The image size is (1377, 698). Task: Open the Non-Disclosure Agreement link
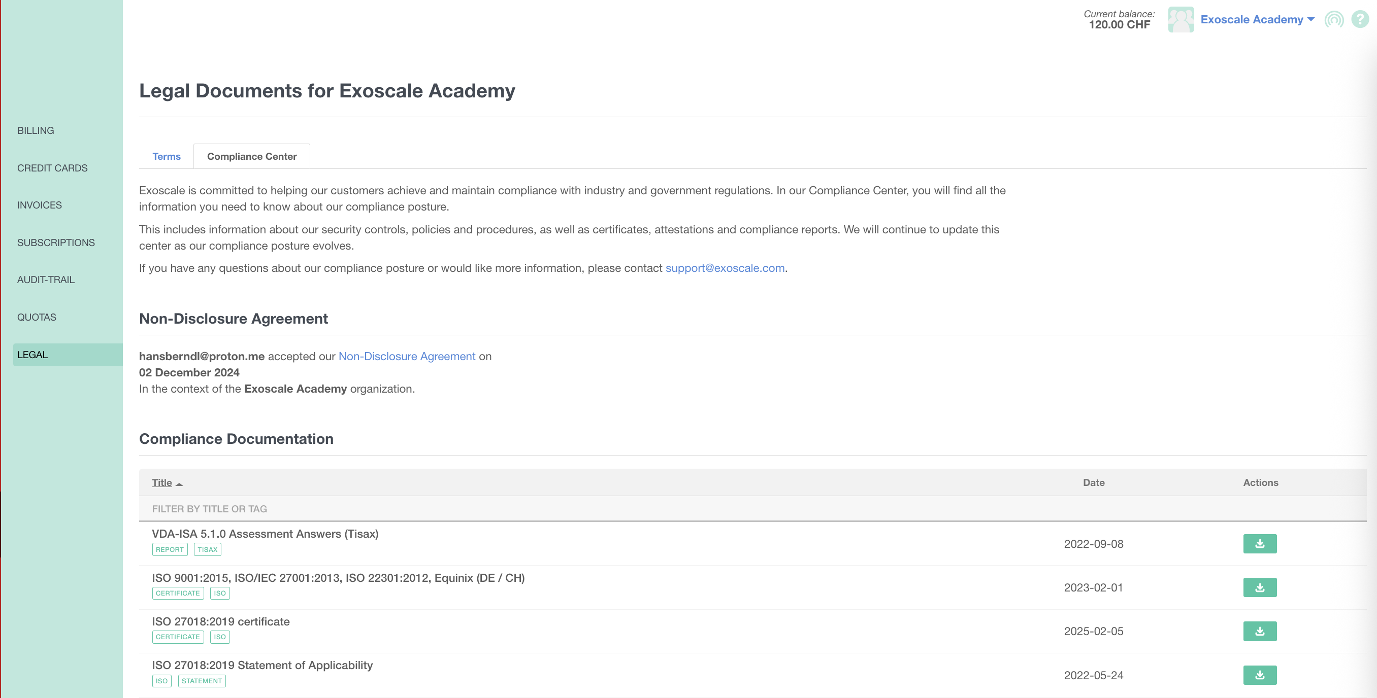[x=407, y=356]
